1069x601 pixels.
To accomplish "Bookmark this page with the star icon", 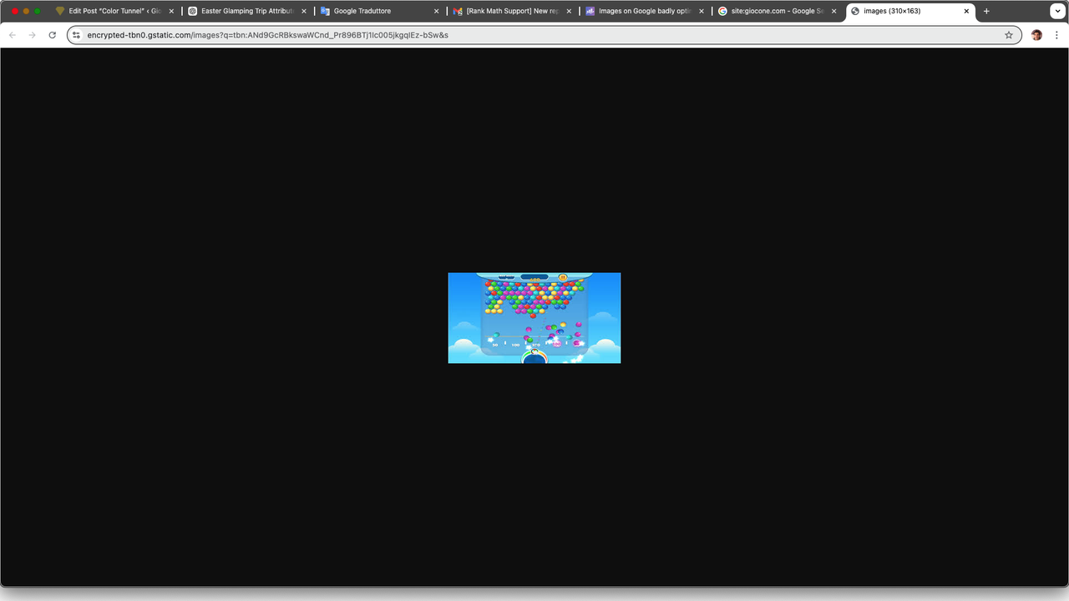I will pos(1009,35).
